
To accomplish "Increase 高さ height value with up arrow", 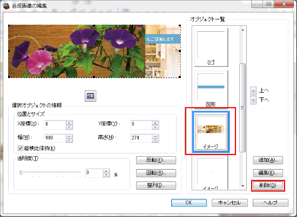I will pos(155,136).
